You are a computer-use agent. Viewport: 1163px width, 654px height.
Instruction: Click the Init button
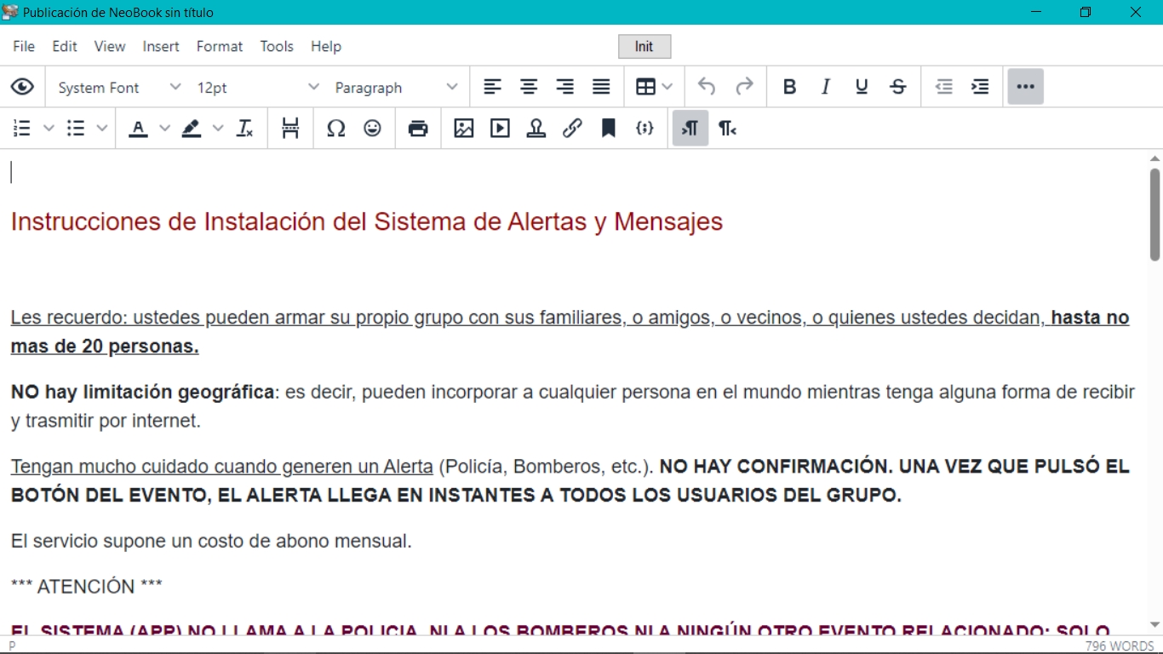[645, 47]
